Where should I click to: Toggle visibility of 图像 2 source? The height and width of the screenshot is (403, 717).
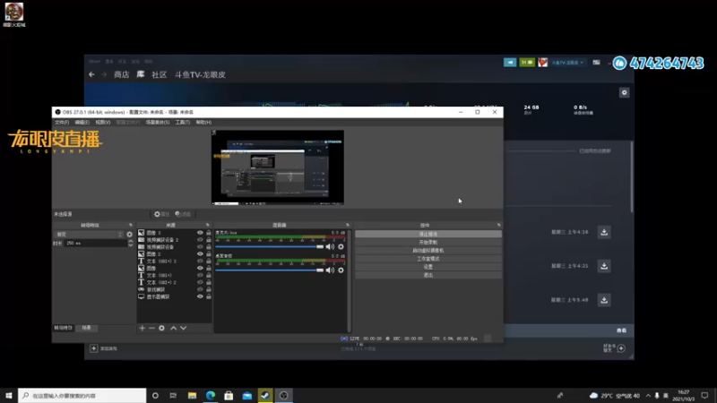pos(200,254)
